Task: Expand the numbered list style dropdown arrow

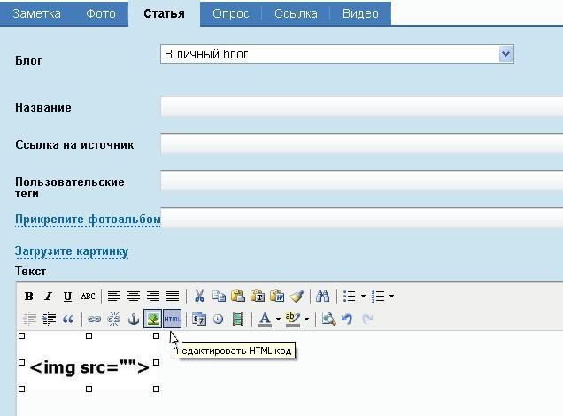Action: 391,297
